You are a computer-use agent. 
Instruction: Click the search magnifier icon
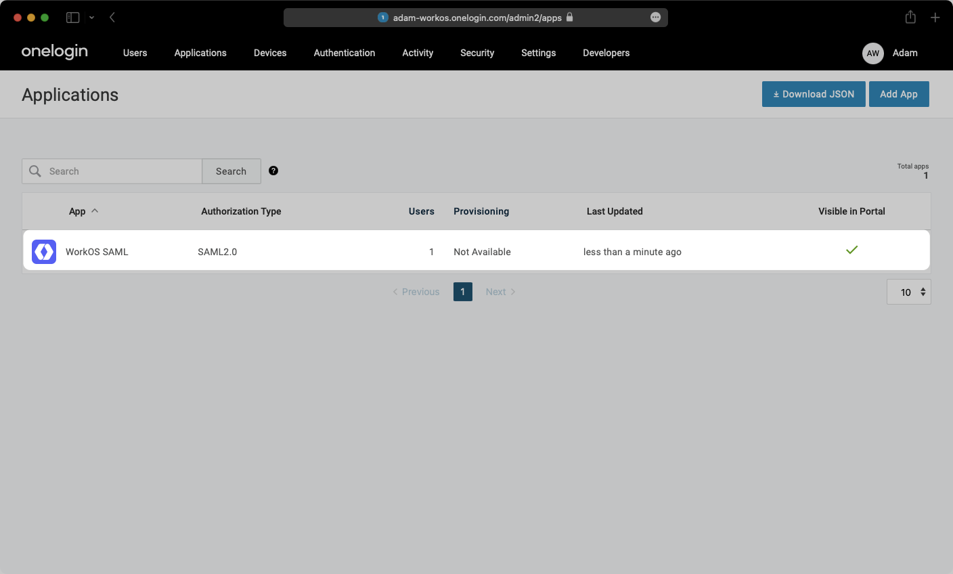click(x=35, y=171)
